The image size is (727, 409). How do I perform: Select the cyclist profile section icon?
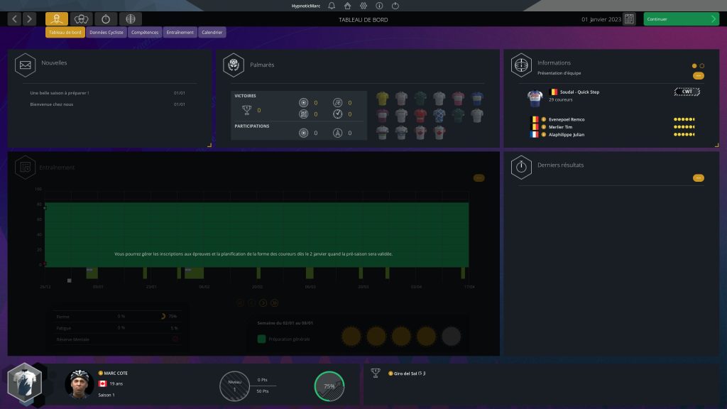tap(57, 19)
